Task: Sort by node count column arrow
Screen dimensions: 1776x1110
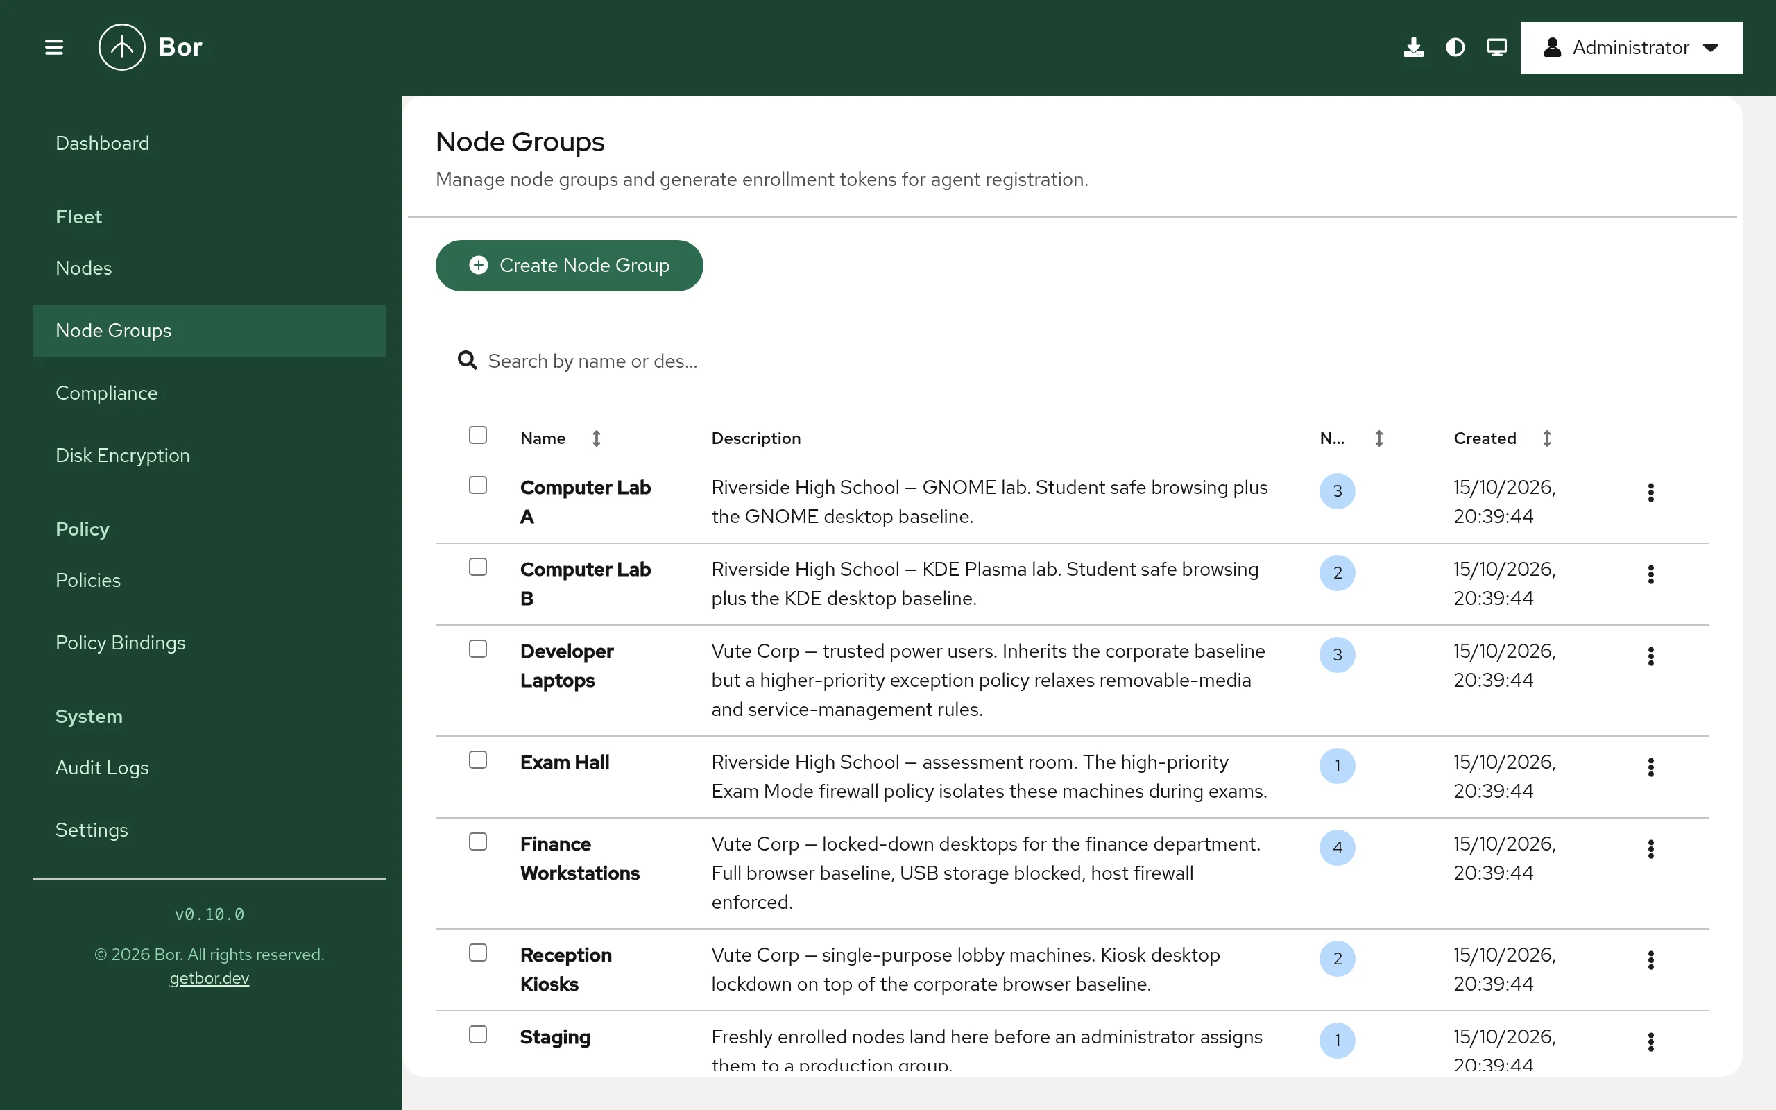Action: coord(1379,438)
